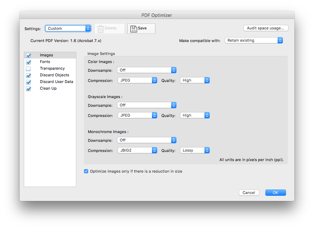Select the Fonts panel in the sidebar
The width and height of the screenshot is (314, 229).
45,62
